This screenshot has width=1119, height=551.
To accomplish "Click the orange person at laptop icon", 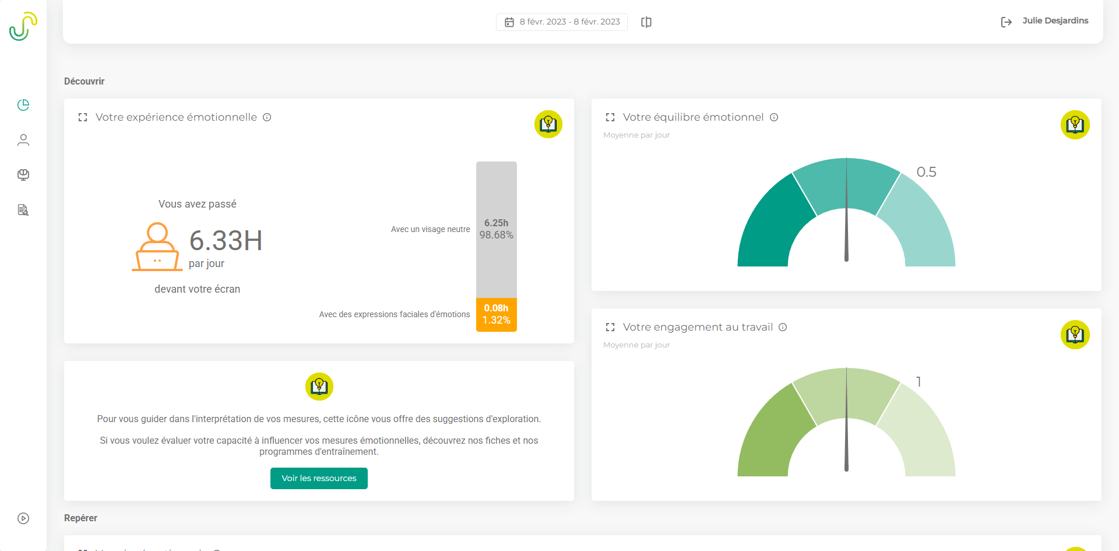I will click(x=157, y=247).
